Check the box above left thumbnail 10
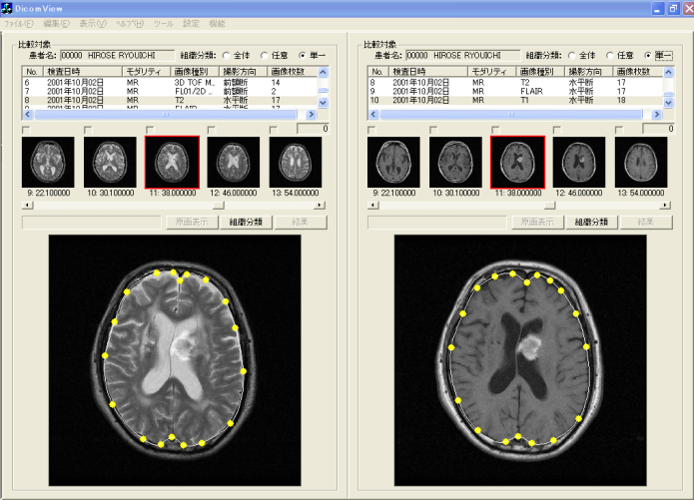Image resolution: width=694 pixels, height=500 pixels. [88, 130]
